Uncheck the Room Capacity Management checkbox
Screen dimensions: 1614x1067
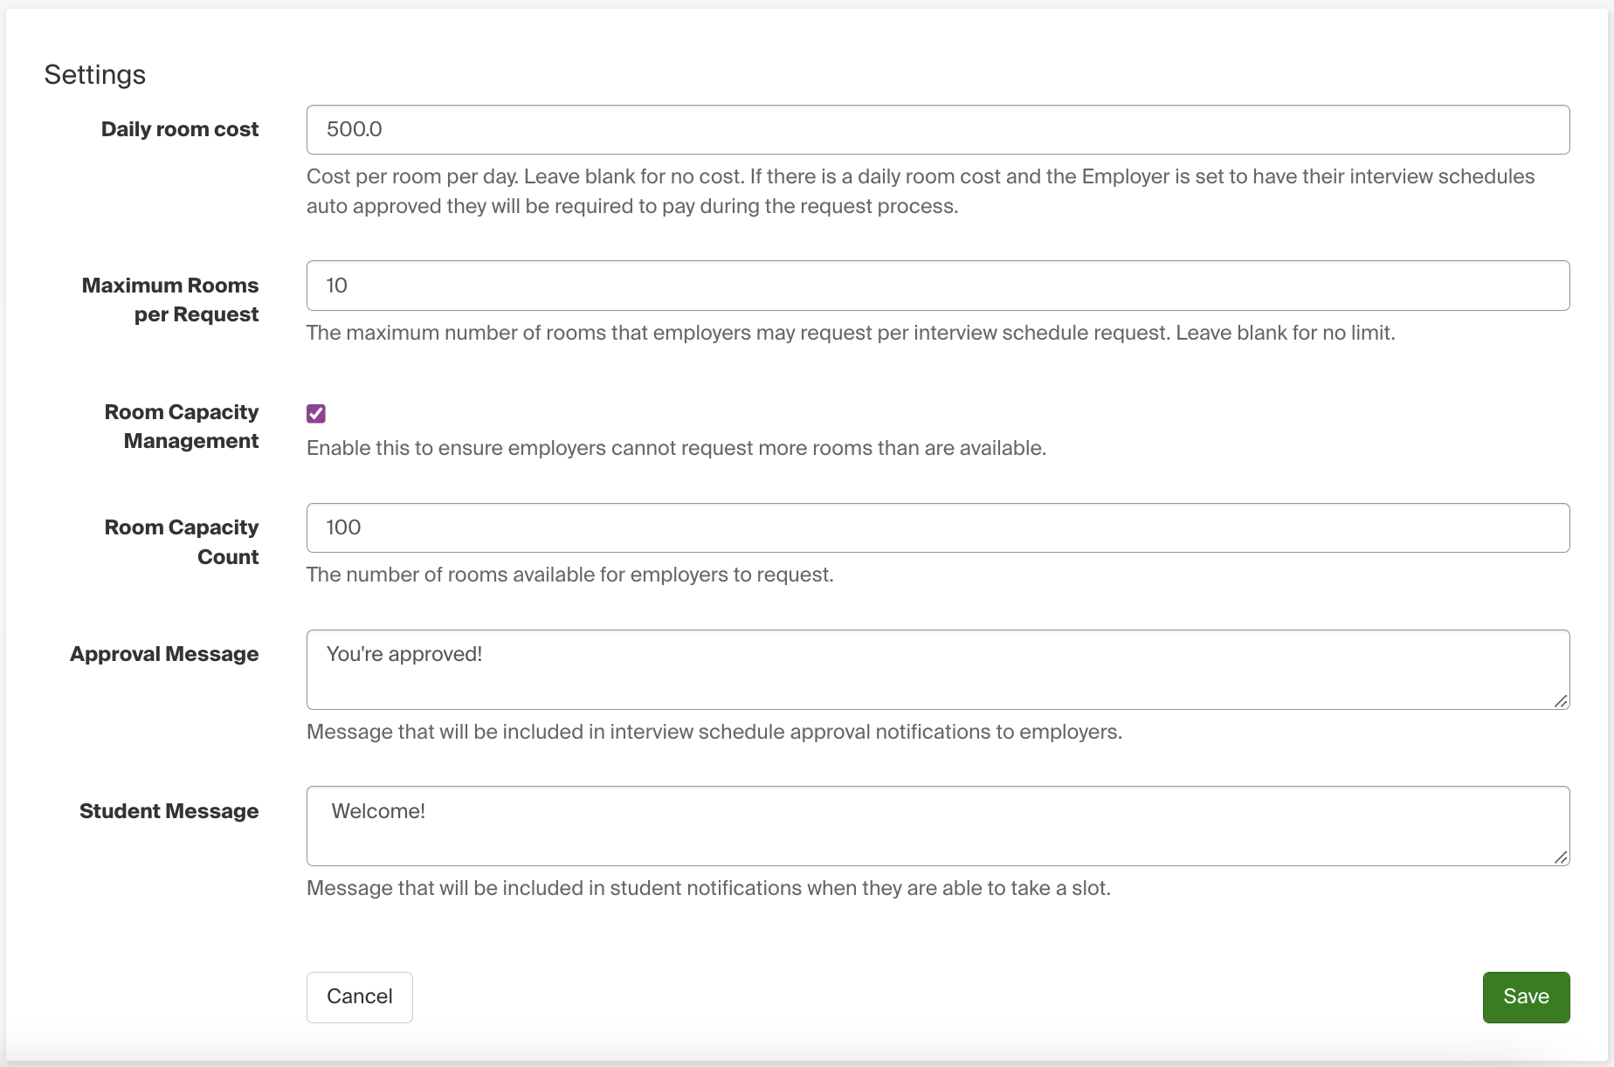[x=316, y=413]
